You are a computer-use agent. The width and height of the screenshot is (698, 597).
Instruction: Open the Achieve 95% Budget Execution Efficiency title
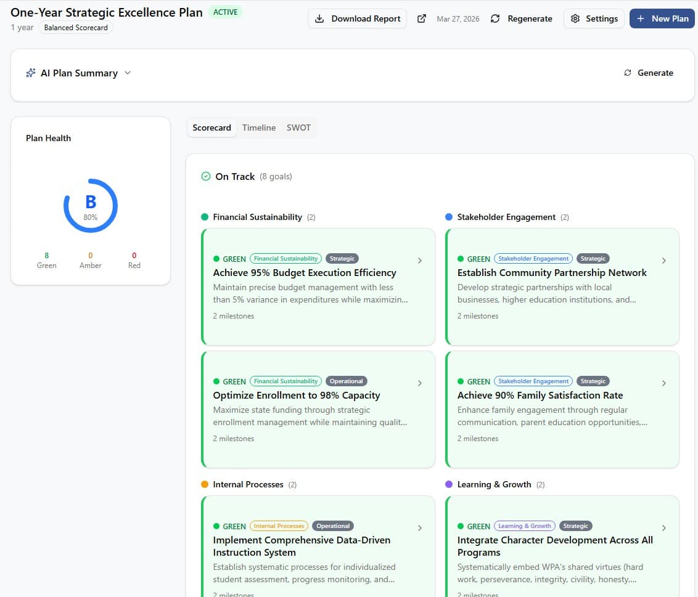[305, 273]
